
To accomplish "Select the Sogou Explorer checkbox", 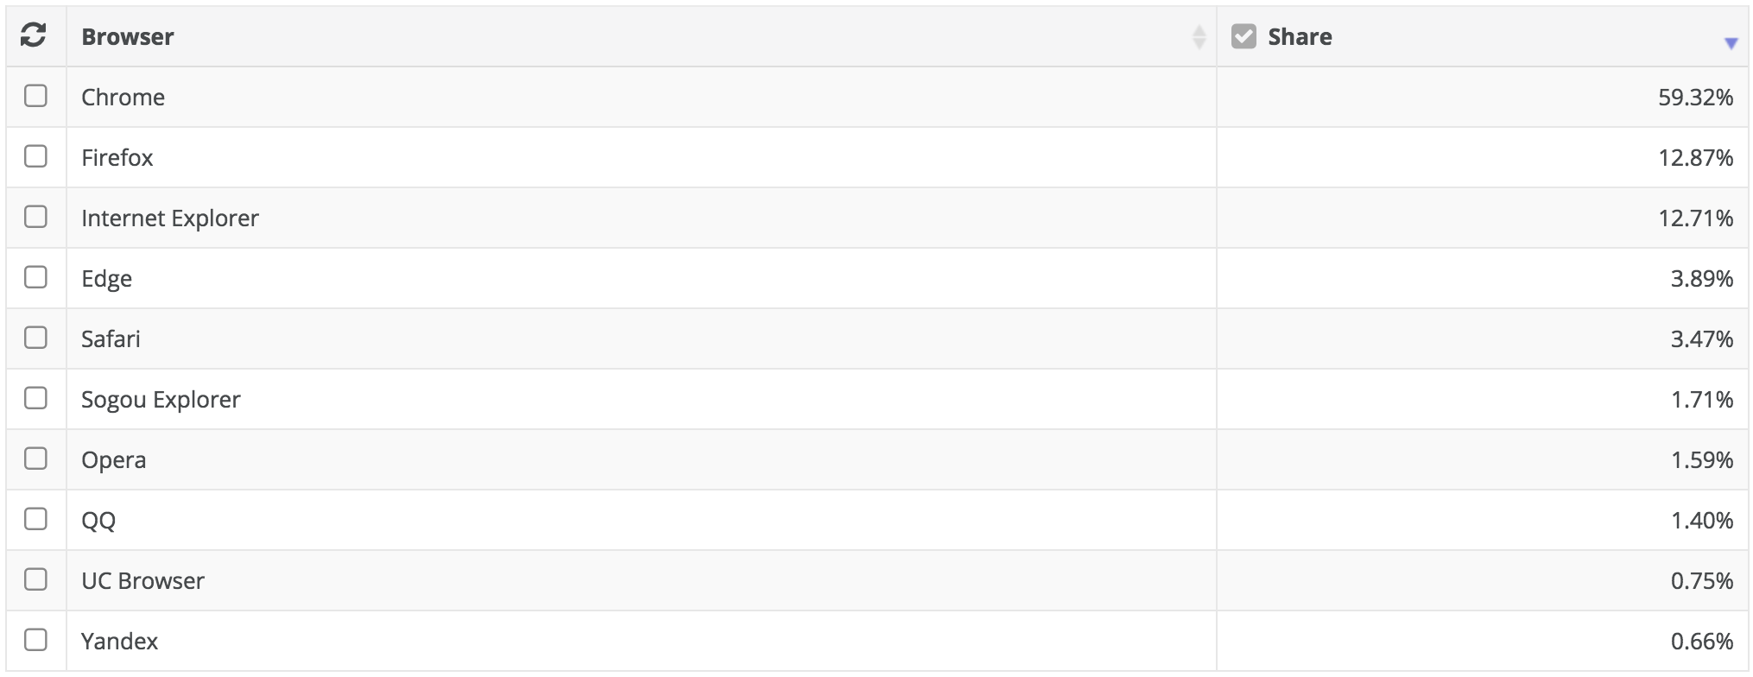I will [x=35, y=398].
